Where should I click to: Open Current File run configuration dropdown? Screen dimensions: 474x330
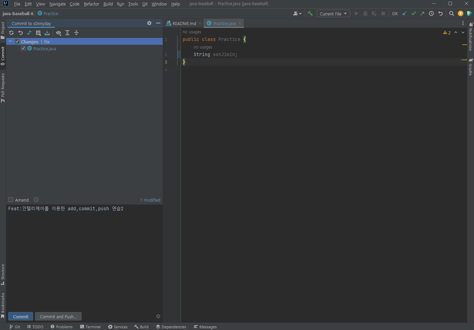tap(333, 13)
